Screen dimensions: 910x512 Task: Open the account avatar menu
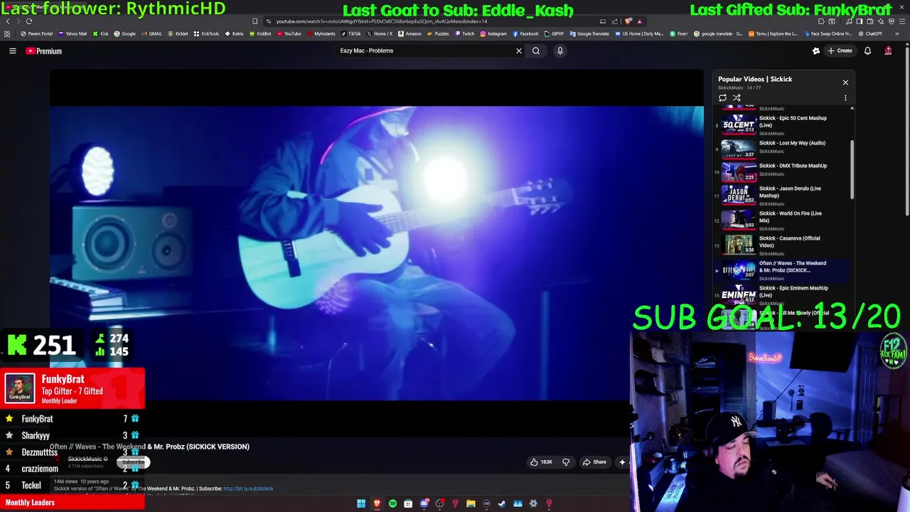point(888,50)
